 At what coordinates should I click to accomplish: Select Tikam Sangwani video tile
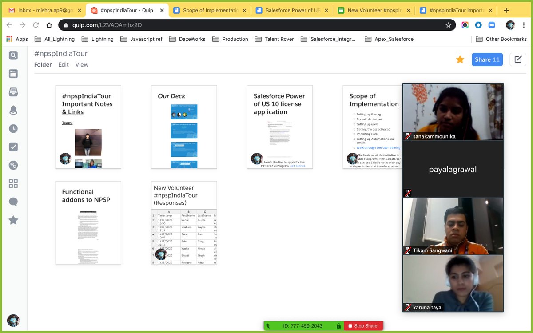(453, 226)
